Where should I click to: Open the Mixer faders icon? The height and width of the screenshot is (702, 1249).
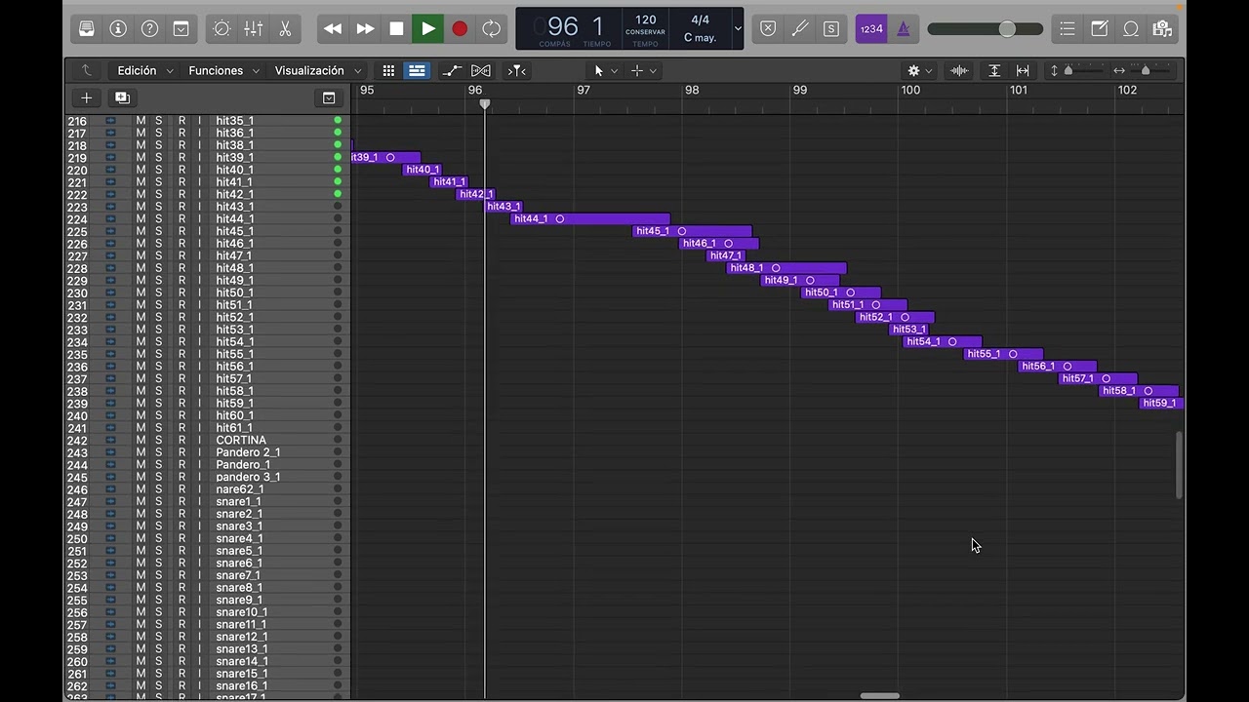254,29
